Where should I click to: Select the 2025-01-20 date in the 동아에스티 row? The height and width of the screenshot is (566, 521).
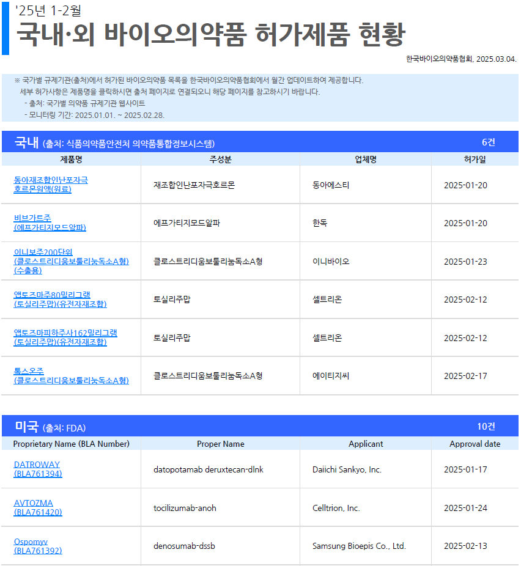[465, 185]
